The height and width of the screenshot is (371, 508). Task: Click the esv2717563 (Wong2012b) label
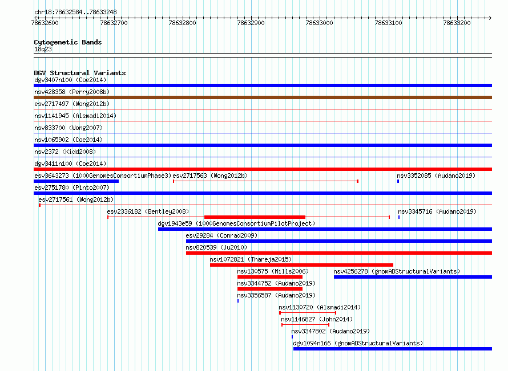pos(210,176)
